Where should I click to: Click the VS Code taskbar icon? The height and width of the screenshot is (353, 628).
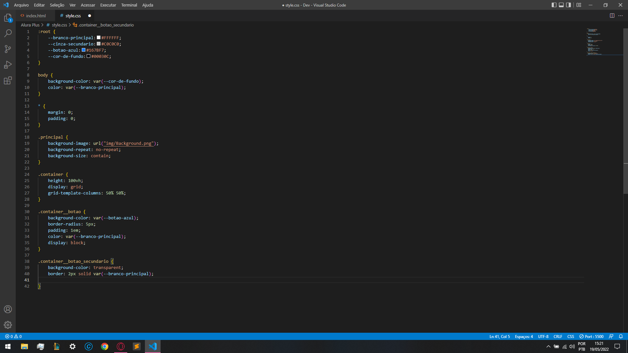pos(153,346)
